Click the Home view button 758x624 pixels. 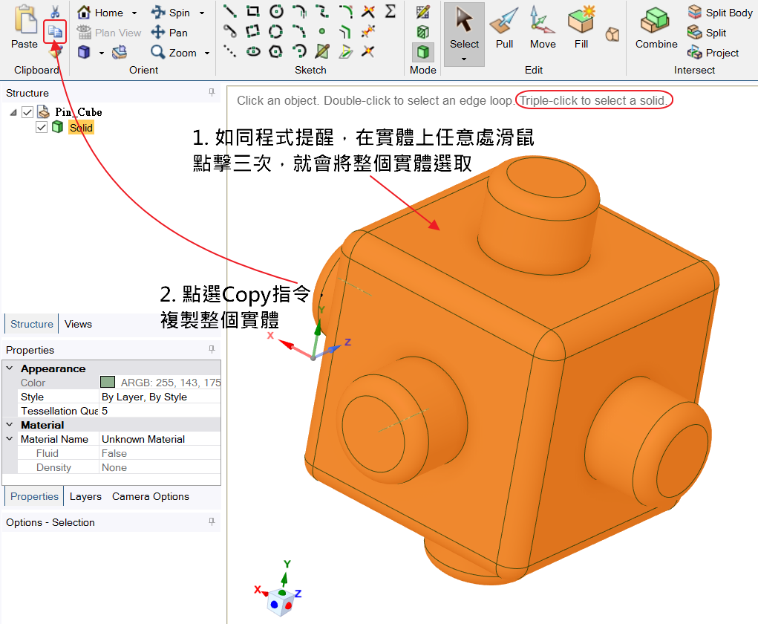[100, 13]
